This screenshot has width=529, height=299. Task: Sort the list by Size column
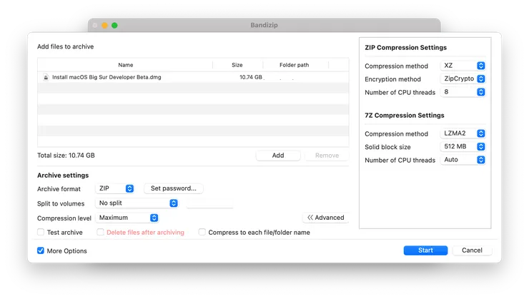pyautogui.click(x=237, y=65)
